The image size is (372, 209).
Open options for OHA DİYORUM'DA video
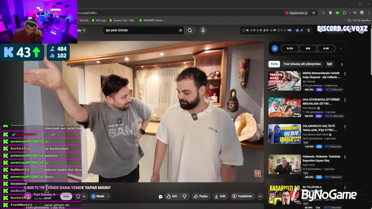pyautogui.click(x=345, y=100)
